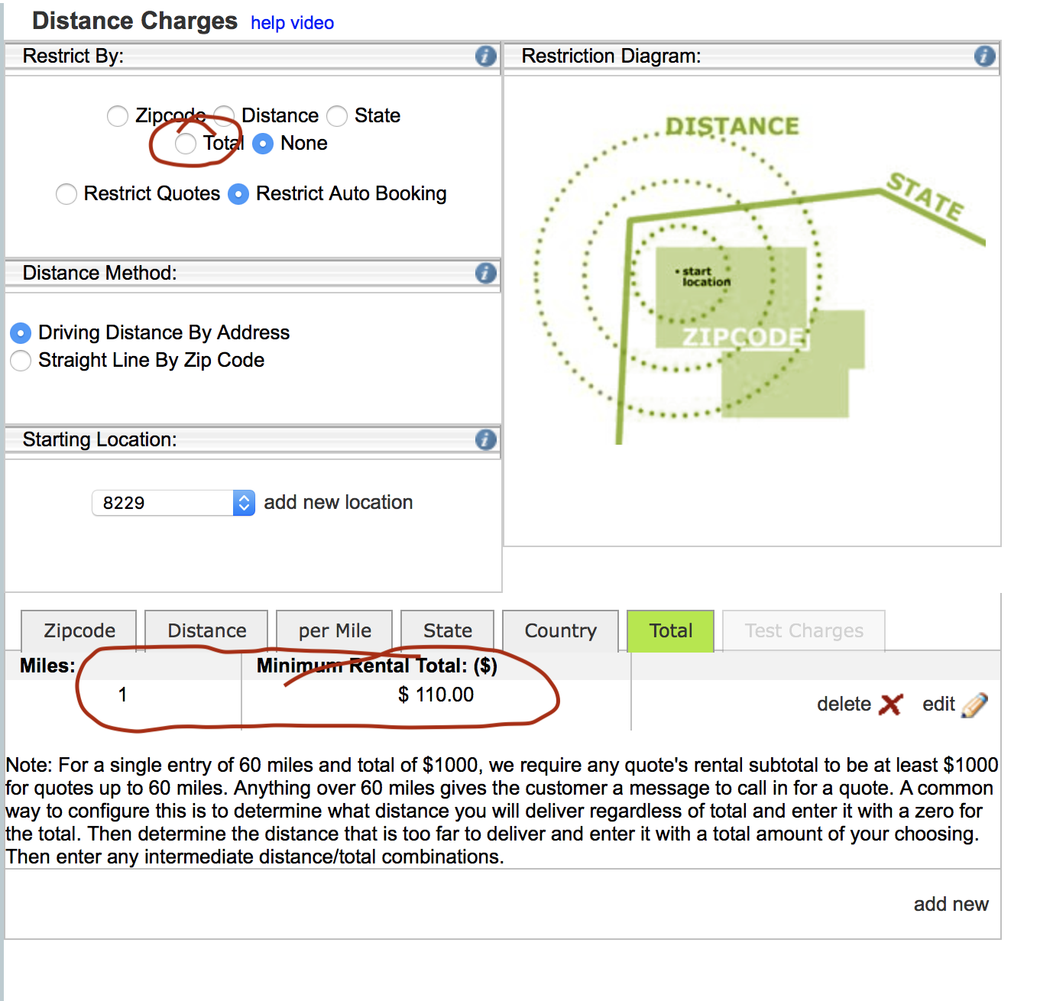Viewport: 1053px width, 1001px height.
Task: Switch to the per Mile tab
Action: 335,630
